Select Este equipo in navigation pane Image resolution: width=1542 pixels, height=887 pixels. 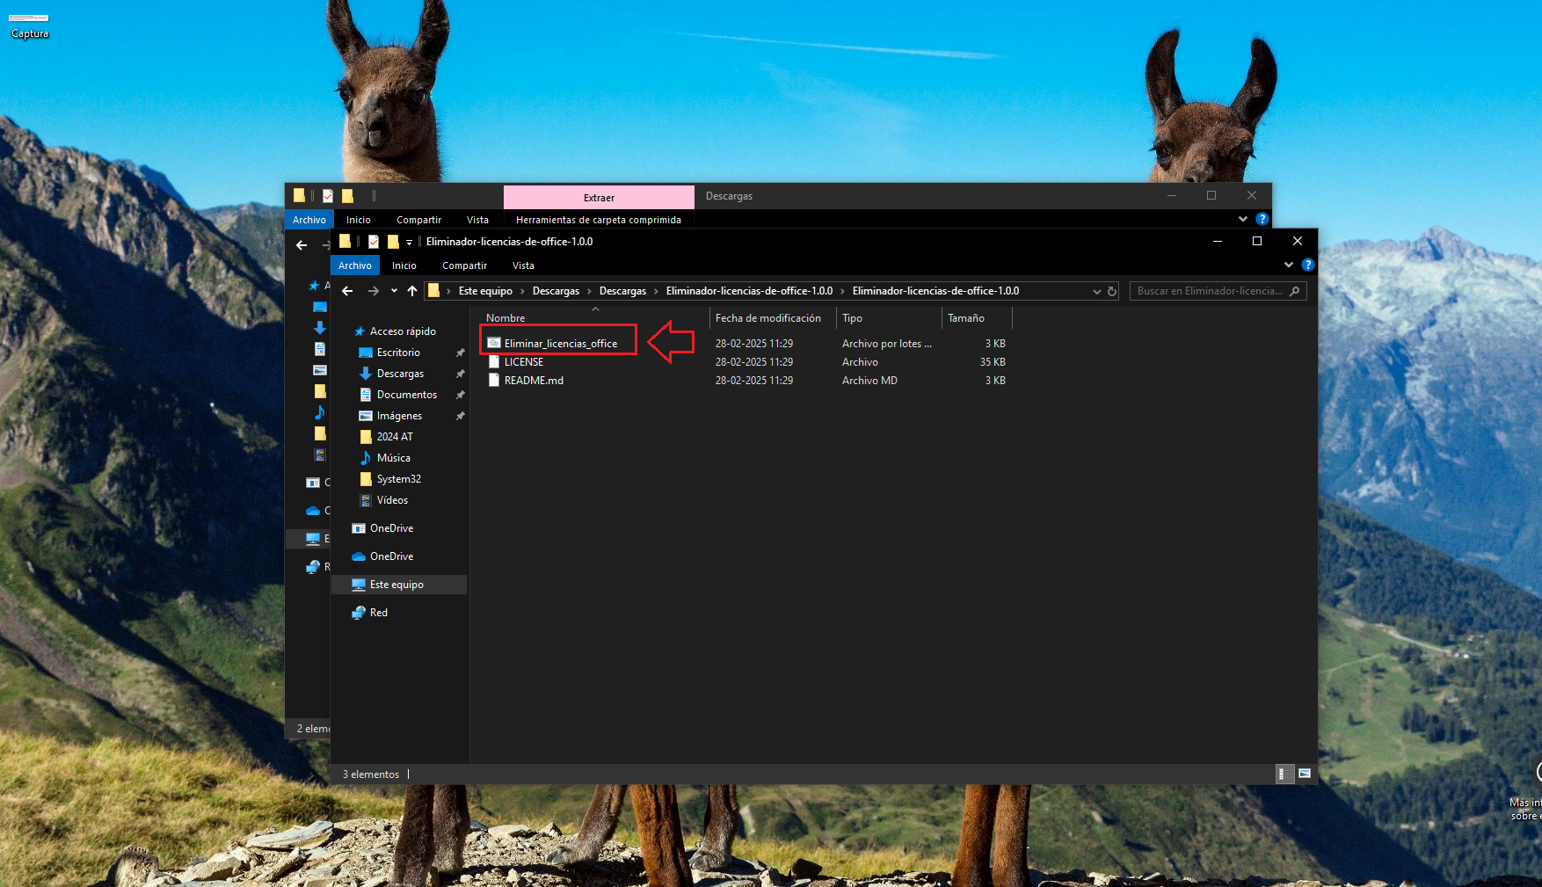[x=396, y=585]
